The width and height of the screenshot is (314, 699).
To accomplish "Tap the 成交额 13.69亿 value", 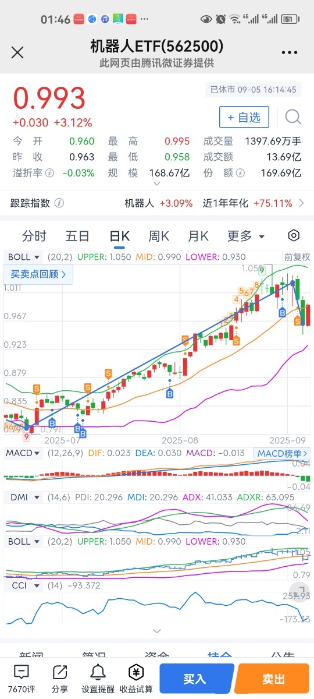I will 284,157.
